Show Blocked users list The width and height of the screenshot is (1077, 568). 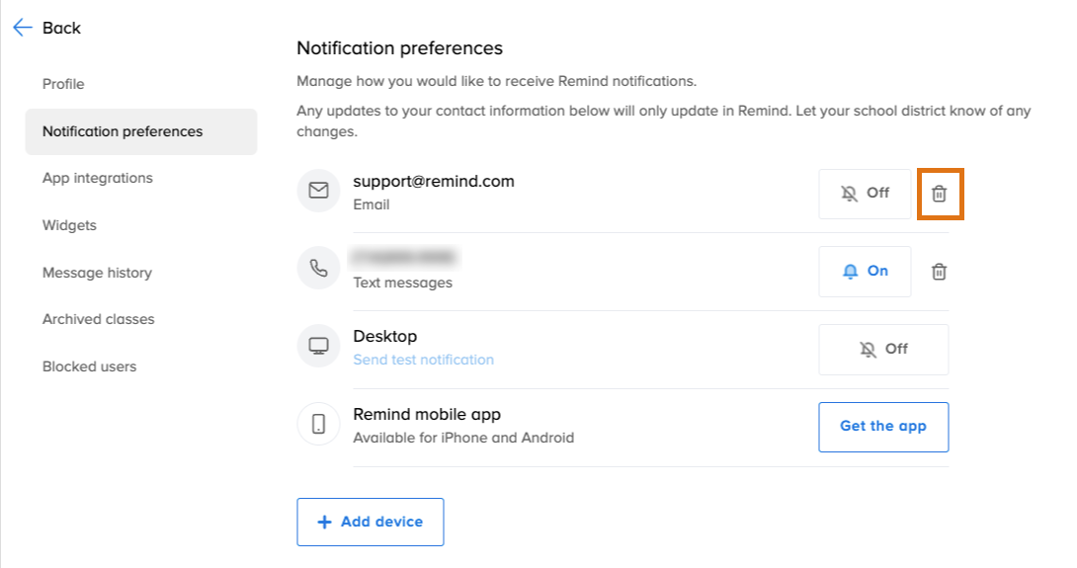point(89,366)
